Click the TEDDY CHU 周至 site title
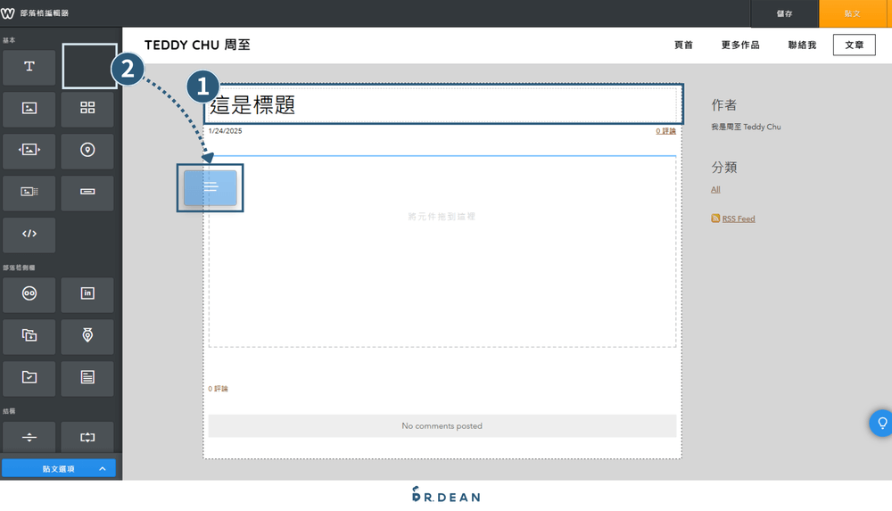The width and height of the screenshot is (892, 511). click(x=197, y=45)
